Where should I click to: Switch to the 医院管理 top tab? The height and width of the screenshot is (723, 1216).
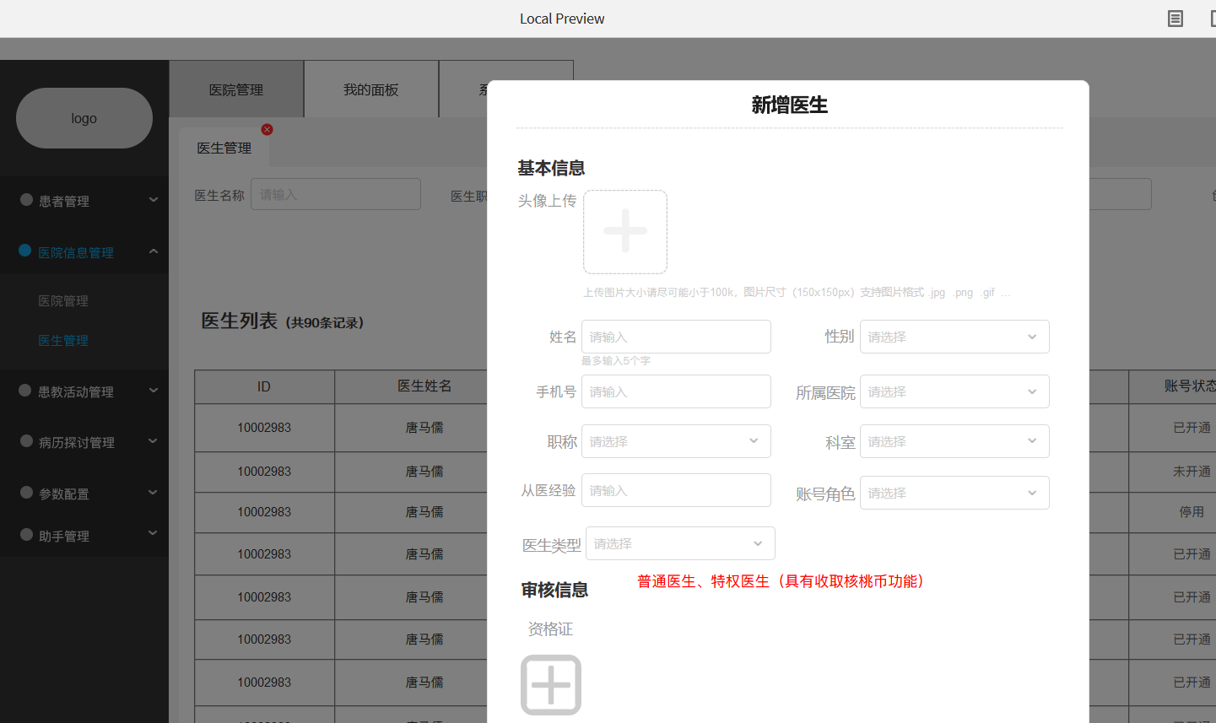point(236,89)
